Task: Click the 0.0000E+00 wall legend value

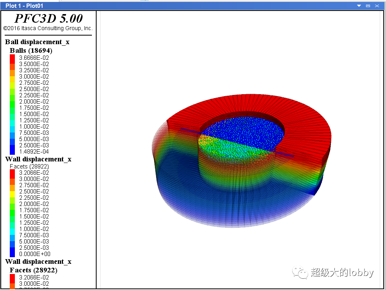Action: click(x=35, y=254)
